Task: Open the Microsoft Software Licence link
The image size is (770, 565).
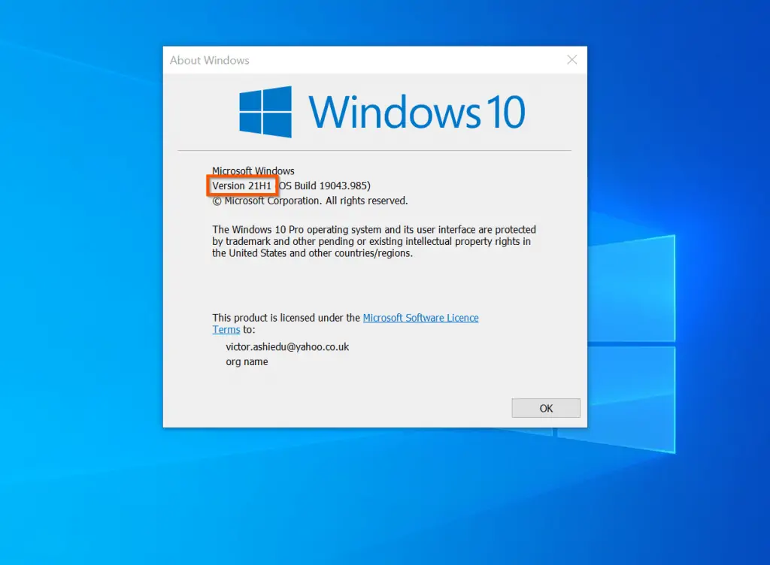Action: [x=420, y=318]
